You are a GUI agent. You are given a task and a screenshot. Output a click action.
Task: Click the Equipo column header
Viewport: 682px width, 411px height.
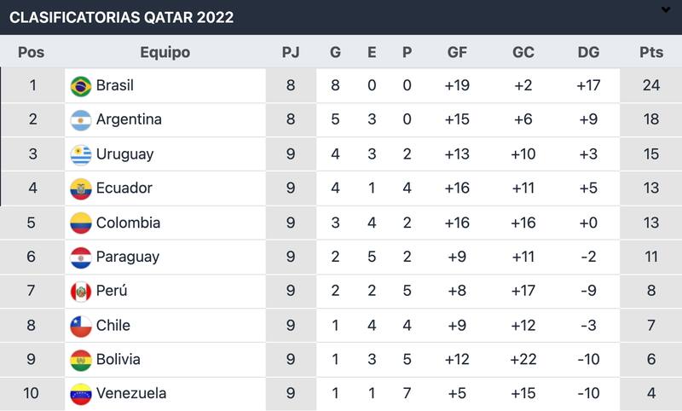(165, 52)
